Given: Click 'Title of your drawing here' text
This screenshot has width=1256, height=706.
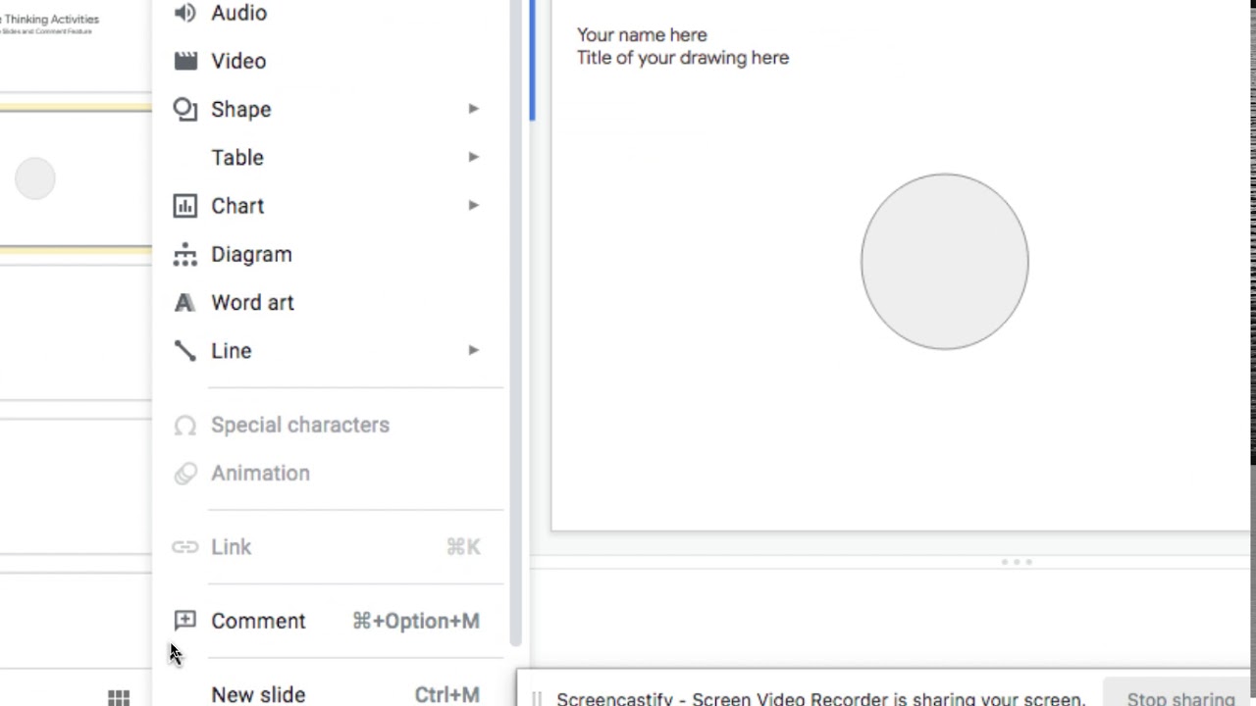Looking at the screenshot, I should tap(683, 58).
